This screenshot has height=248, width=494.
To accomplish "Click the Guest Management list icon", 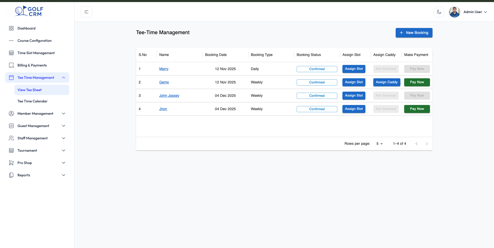I will point(11,126).
